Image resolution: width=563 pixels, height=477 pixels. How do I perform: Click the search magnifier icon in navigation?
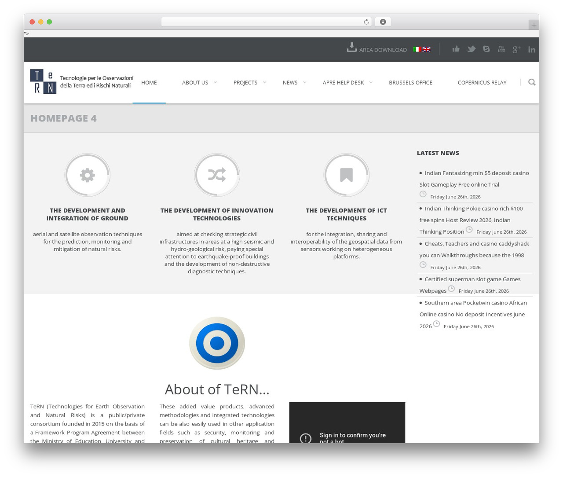532,82
